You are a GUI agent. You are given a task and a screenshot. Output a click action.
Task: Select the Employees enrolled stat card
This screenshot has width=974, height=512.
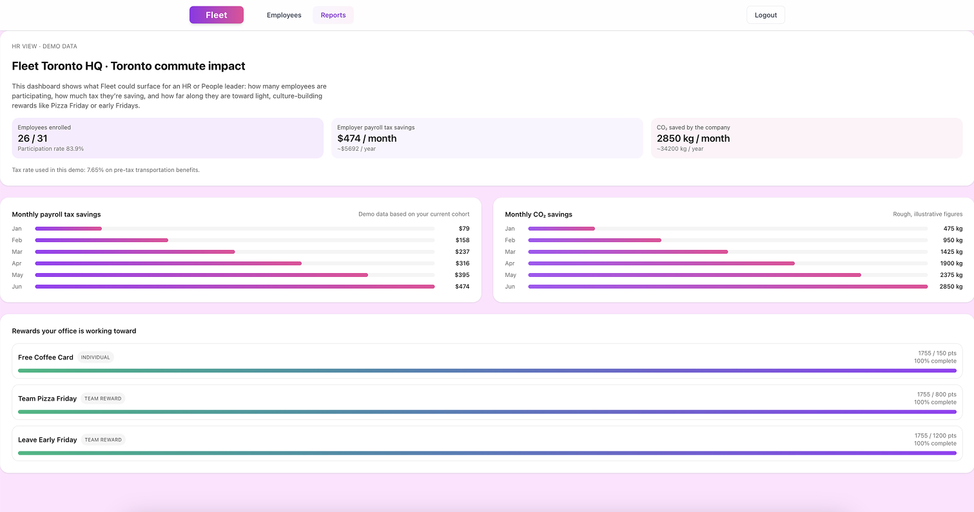[167, 138]
